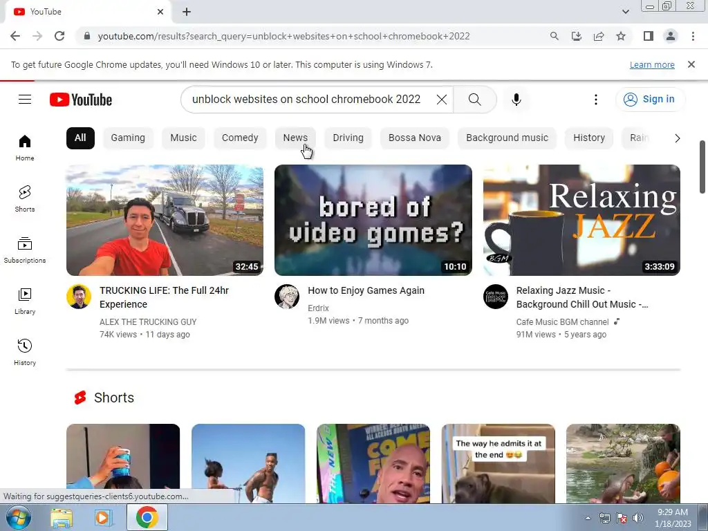Click the magnifier search button
Viewport: 708px width, 531px height.
474,100
